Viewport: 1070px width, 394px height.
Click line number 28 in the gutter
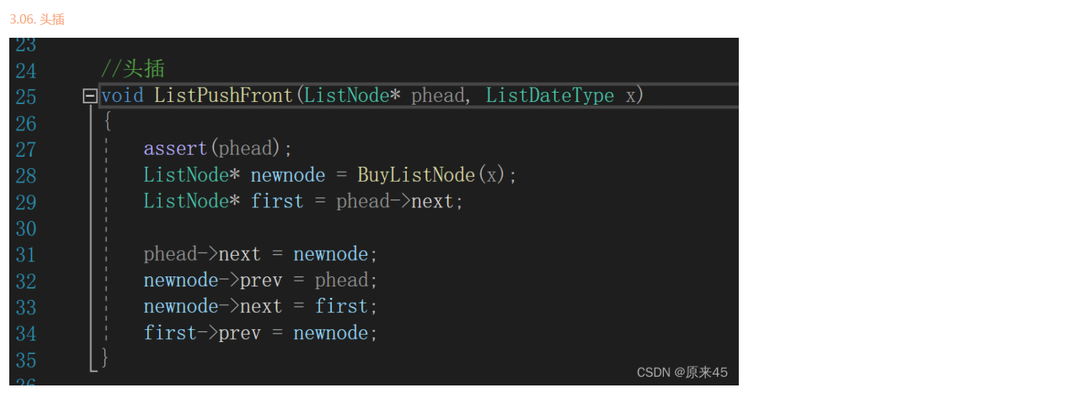pos(26,175)
